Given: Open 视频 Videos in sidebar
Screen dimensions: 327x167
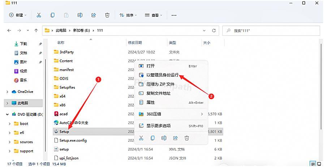Looking at the screenshot, I should pos(23,71).
